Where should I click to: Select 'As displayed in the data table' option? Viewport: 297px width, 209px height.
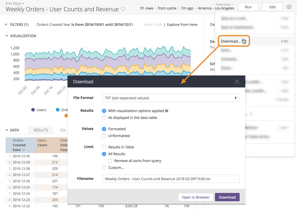[104, 118]
